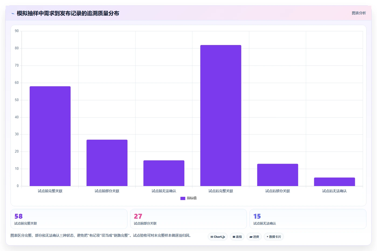Click the y-axis value 90
This screenshot has height=251, width=377.
17,31
